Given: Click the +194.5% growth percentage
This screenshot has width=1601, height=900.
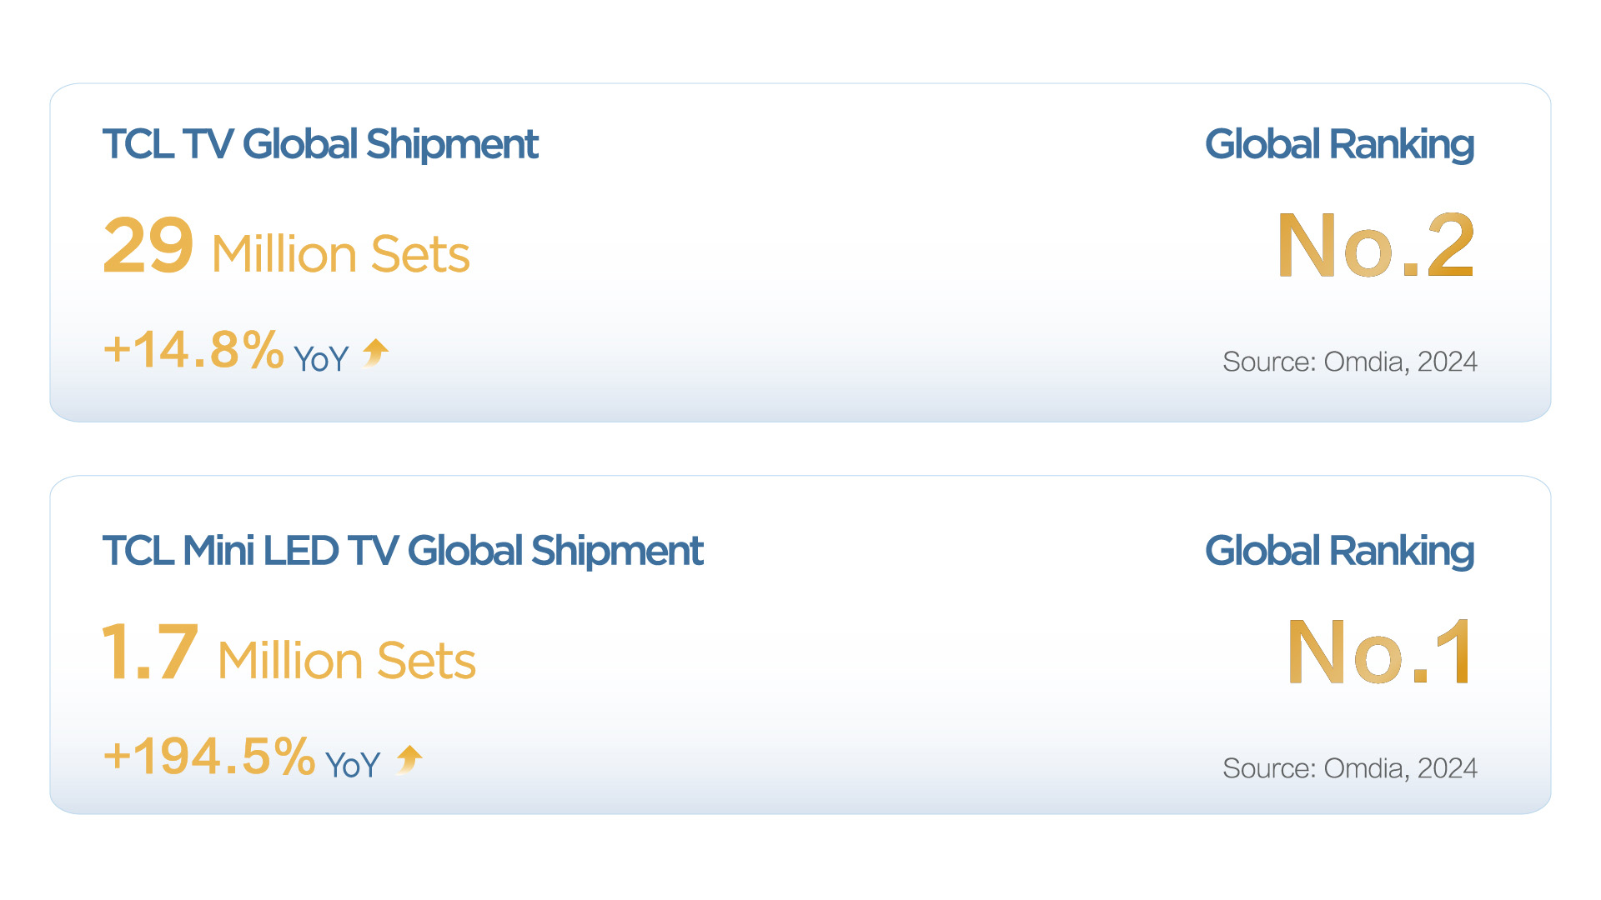Looking at the screenshot, I should click(209, 756).
